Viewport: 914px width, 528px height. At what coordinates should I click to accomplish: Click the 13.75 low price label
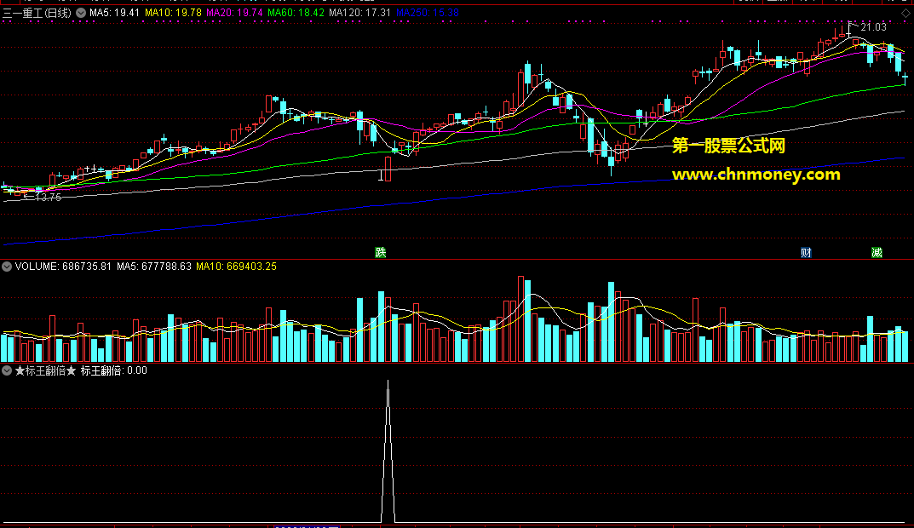pyautogui.click(x=49, y=198)
